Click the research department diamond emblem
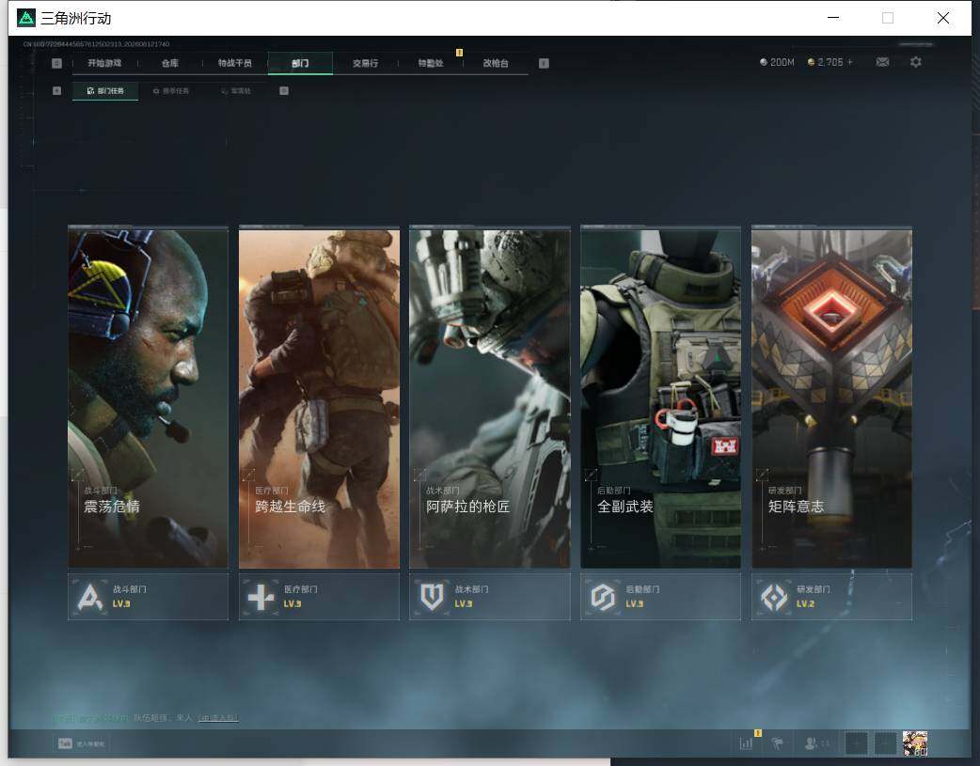Screen dimensions: 980x766 (x=774, y=598)
